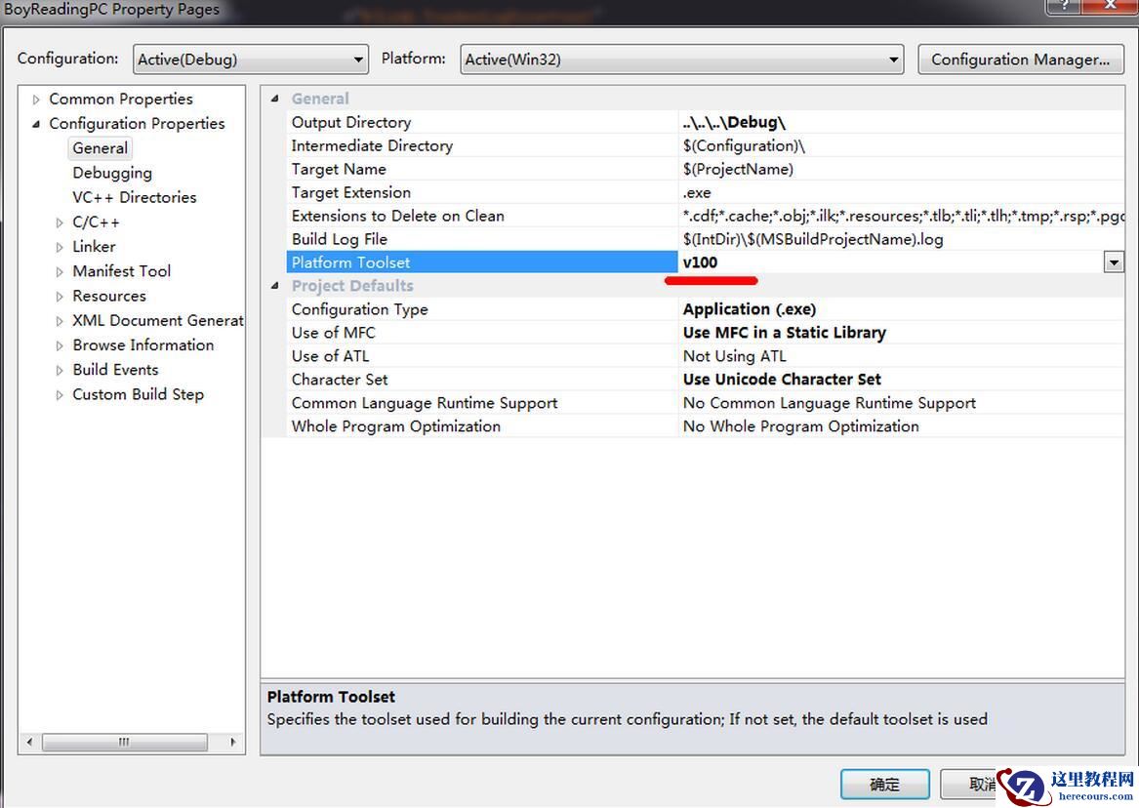
Task: Select Browse Information label
Action: tap(143, 345)
